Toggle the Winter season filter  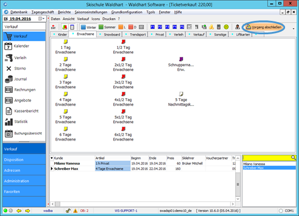coord(88,27)
